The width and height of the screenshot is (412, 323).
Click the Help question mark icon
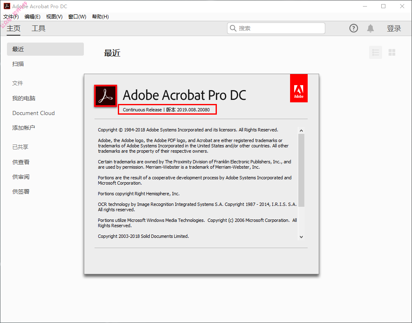[353, 28]
